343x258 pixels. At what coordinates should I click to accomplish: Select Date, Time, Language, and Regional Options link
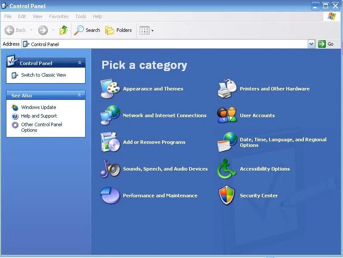click(283, 142)
